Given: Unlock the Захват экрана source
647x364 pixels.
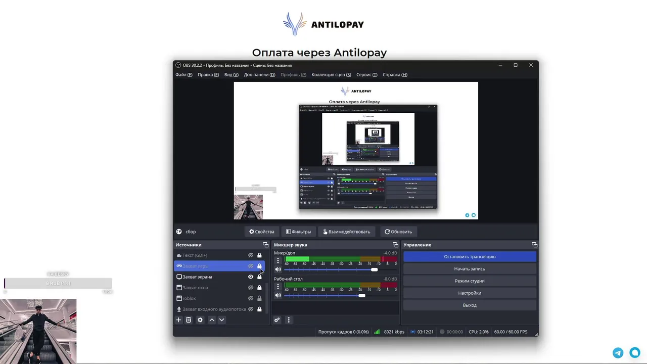Looking at the screenshot, I should coord(259,277).
